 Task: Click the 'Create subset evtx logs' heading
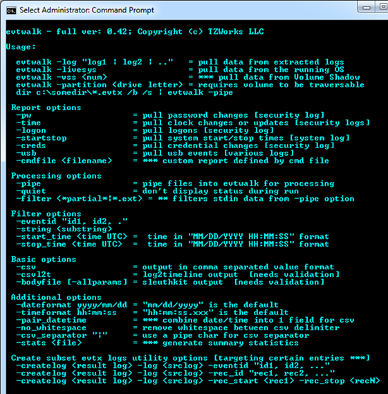109,358
